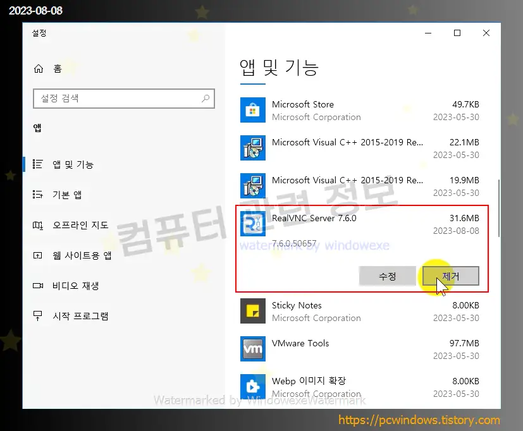This screenshot has height=431, width=523.
Task: Select the Sticky Notes entry name
Action: click(x=297, y=305)
